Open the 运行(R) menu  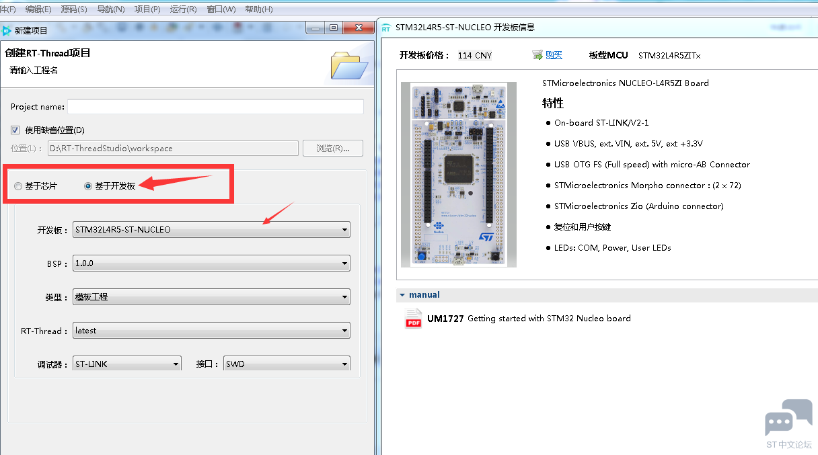(184, 9)
